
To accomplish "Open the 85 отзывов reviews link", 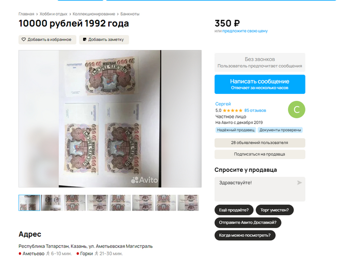I will 255,111.
